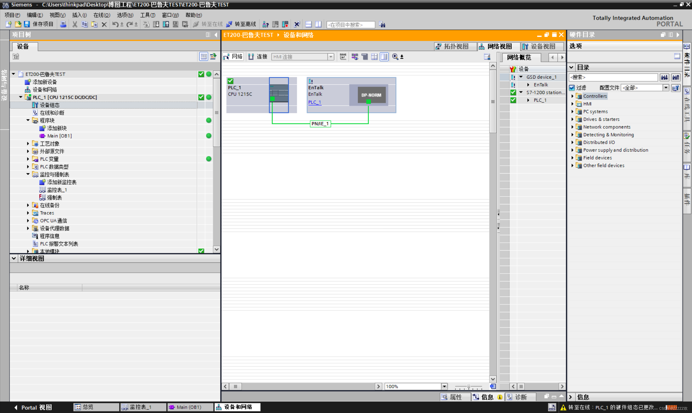Collapse the 程序块 folder
Viewport: 692px width, 413px height.
[28, 120]
